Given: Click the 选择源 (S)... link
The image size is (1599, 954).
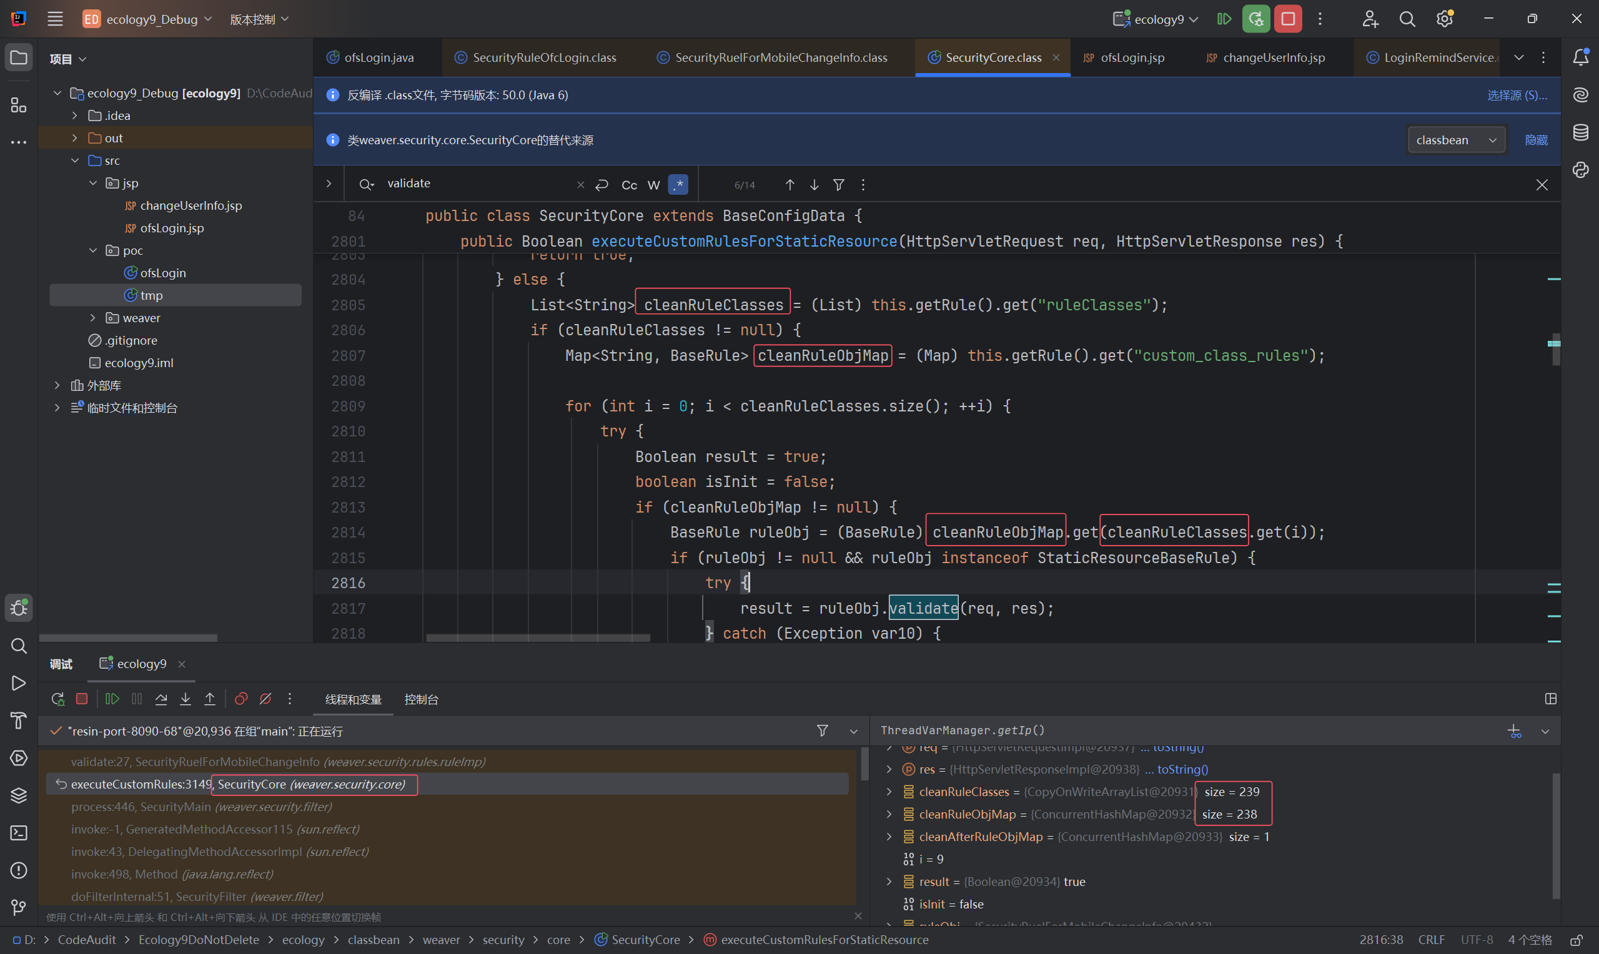Looking at the screenshot, I should click(x=1517, y=95).
